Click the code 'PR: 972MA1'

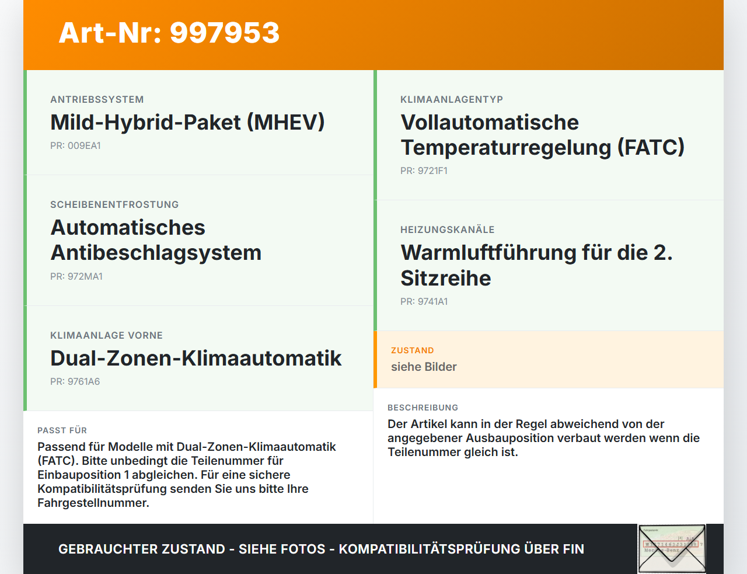[76, 277]
